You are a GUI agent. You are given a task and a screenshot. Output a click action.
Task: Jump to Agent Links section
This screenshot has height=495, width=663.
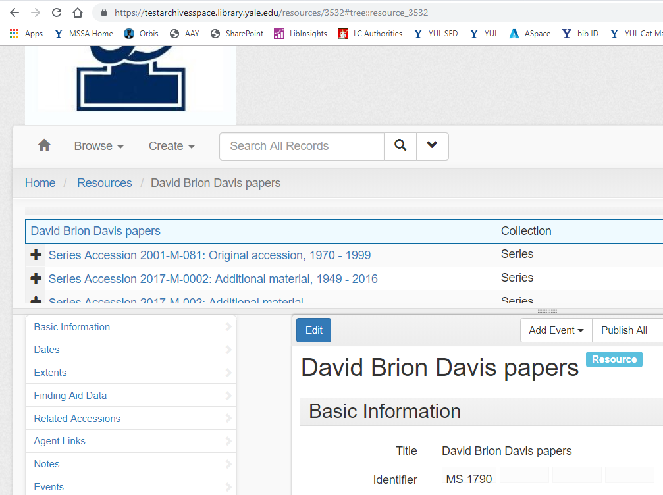(131, 441)
